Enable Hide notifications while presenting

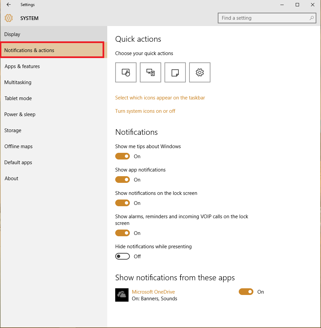pyautogui.click(x=123, y=256)
